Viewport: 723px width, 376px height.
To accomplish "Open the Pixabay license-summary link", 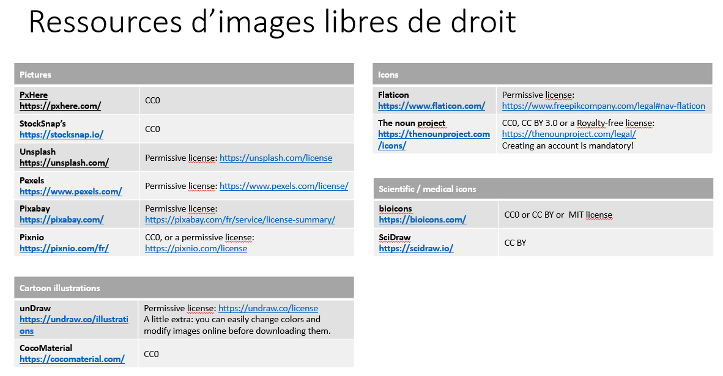I will pos(240,220).
